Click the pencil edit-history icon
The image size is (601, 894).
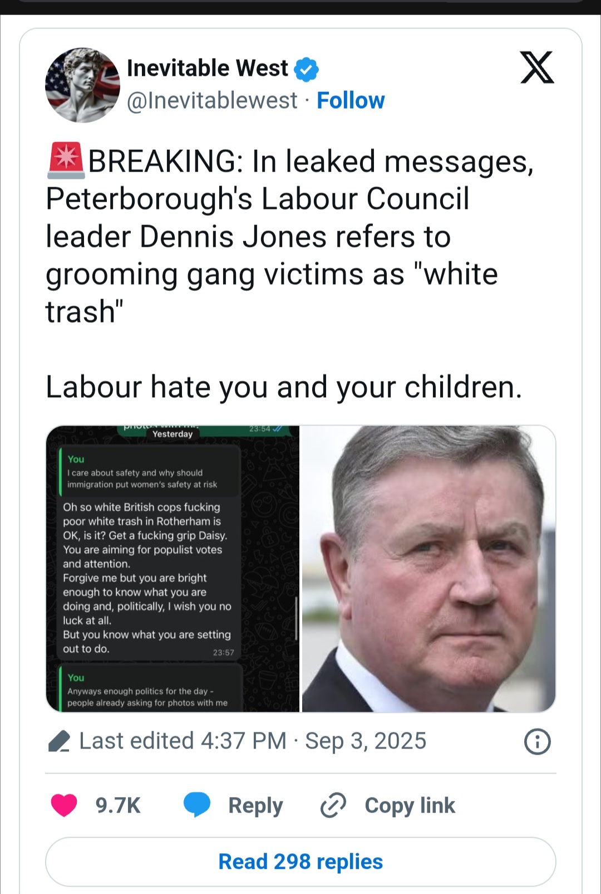coord(59,741)
